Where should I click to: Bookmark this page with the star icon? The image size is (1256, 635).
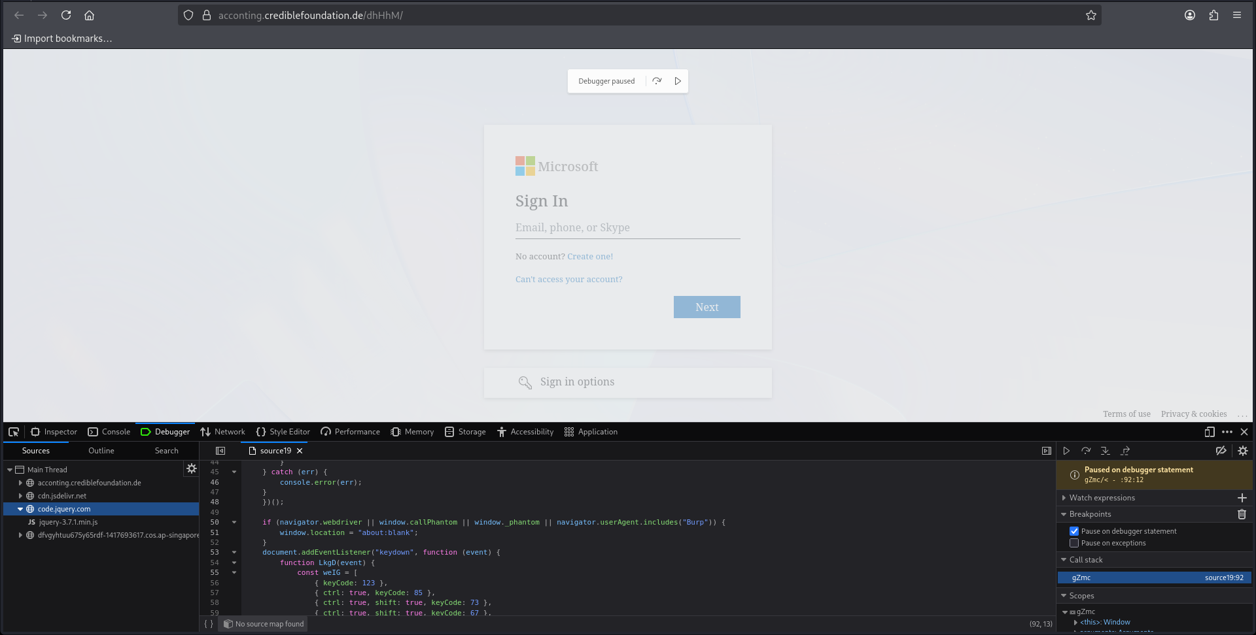pos(1090,15)
